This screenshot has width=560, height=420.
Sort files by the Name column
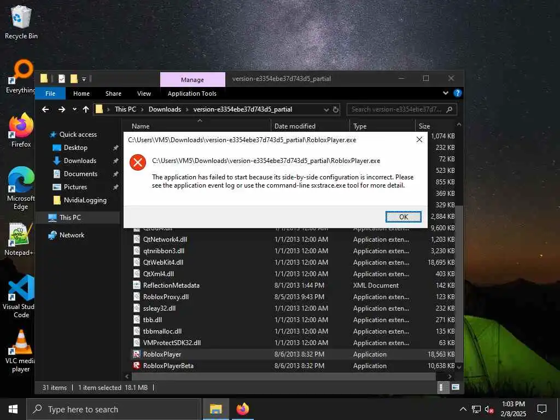click(x=141, y=126)
